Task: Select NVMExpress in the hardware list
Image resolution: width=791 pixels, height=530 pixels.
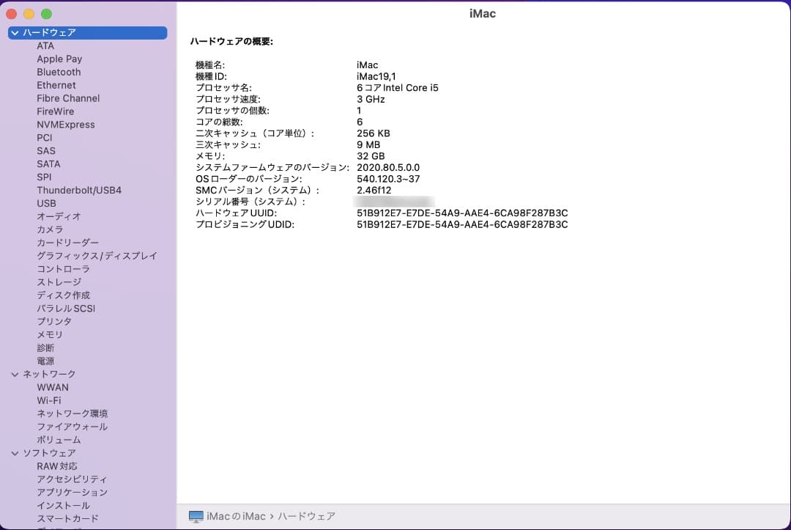Action: (65, 125)
